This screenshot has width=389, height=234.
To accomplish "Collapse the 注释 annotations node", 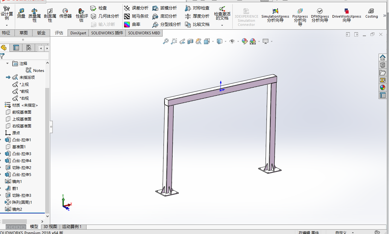I will [8, 63].
